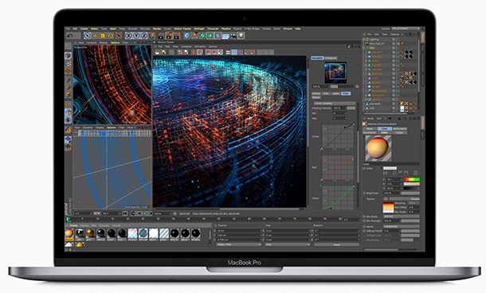Open the Size mode dropdown in Coordinates
The image size is (486, 293).
288,244
